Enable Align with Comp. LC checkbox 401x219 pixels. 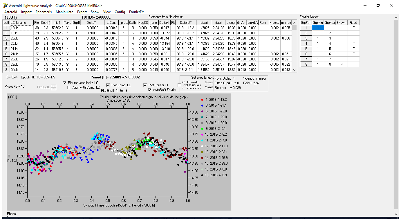click(69, 87)
